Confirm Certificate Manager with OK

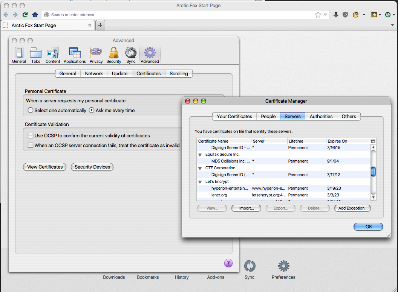(368, 227)
